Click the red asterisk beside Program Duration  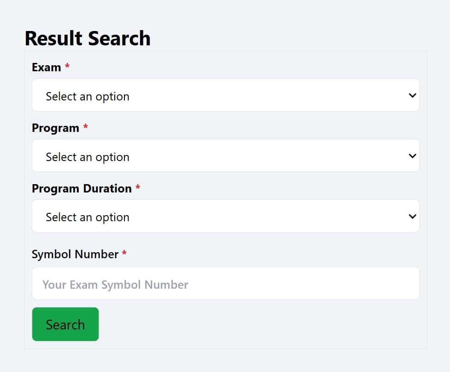(x=138, y=186)
